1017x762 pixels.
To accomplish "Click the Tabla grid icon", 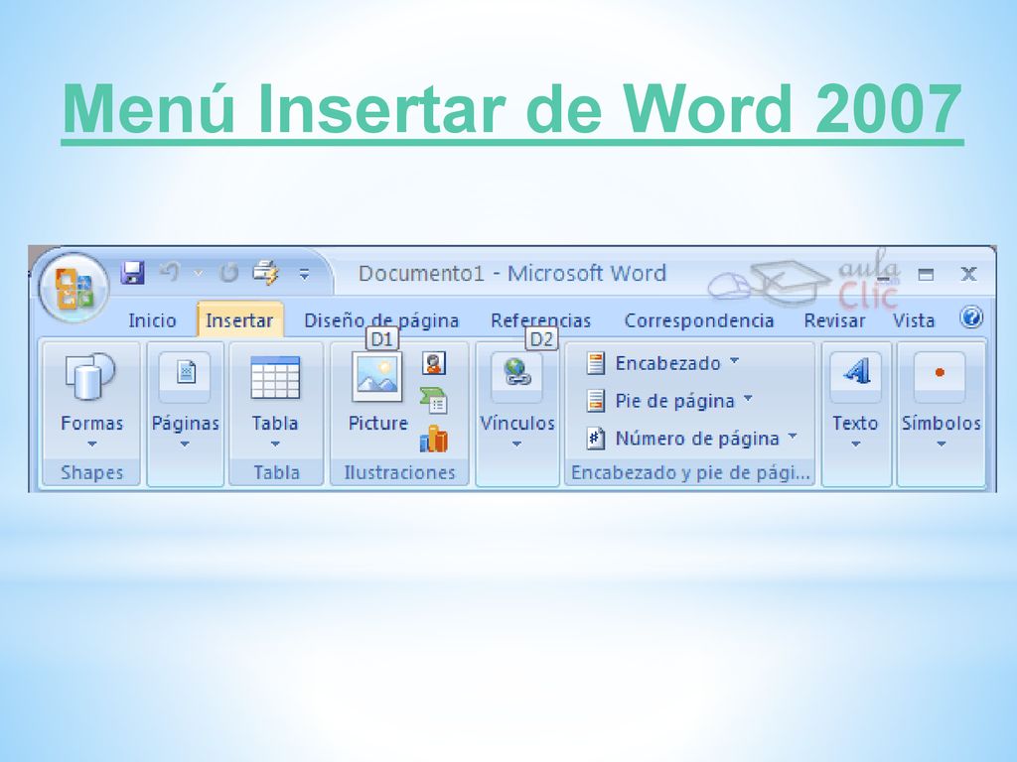I will tap(275, 376).
